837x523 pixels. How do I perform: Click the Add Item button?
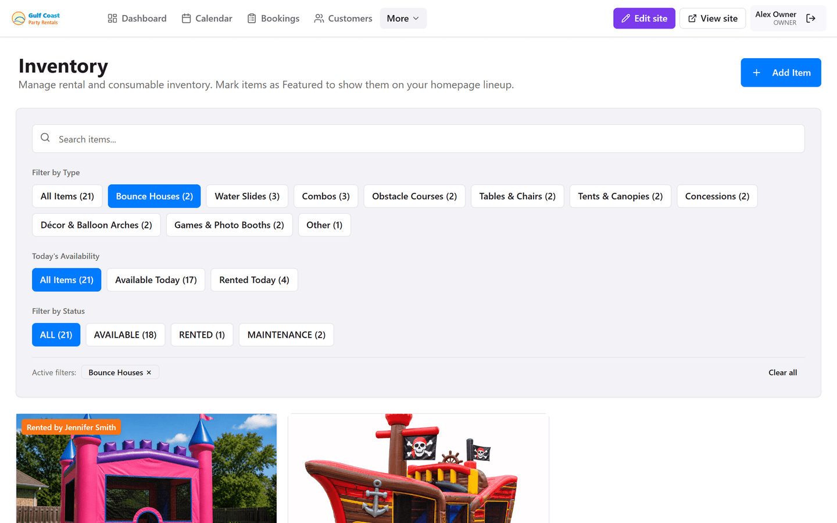(781, 73)
